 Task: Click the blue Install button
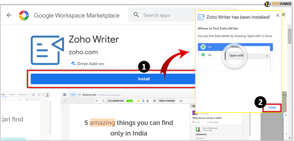point(144,79)
